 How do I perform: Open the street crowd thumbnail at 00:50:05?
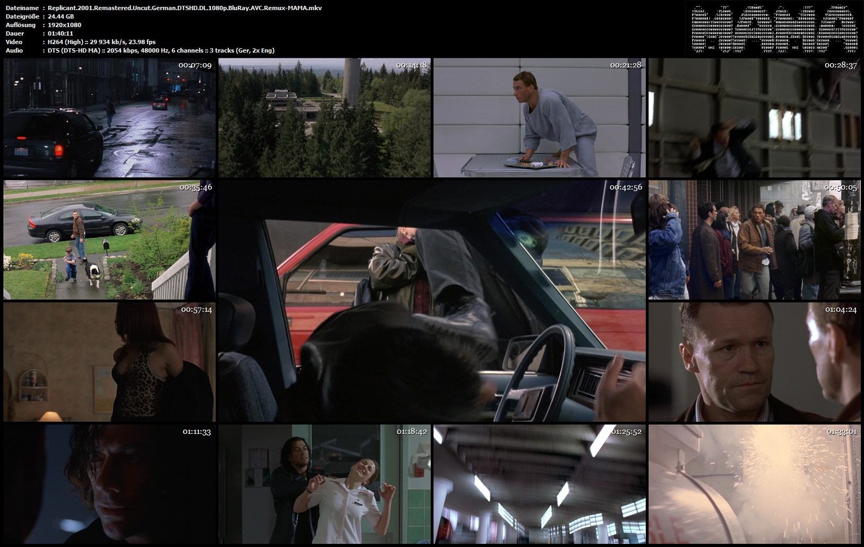coord(755,240)
